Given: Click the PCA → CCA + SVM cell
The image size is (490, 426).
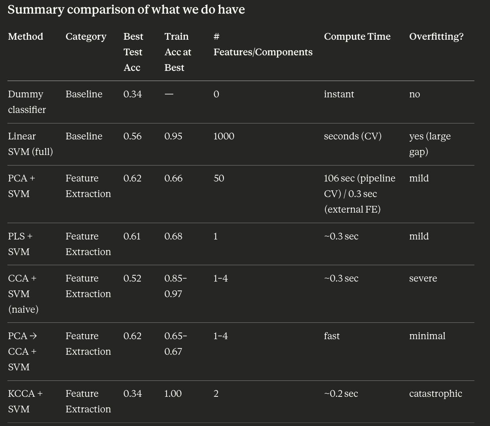Looking at the screenshot, I should (x=22, y=351).
